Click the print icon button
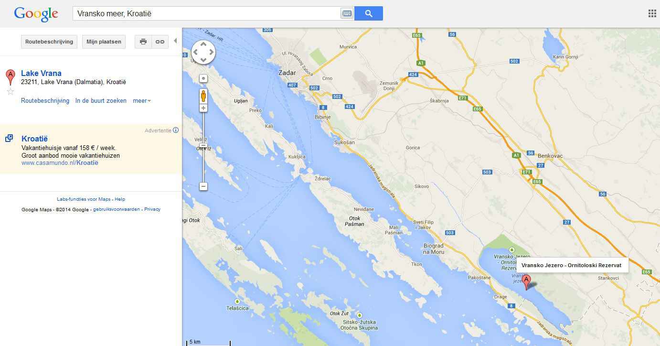The width and height of the screenshot is (660, 346). click(x=143, y=42)
